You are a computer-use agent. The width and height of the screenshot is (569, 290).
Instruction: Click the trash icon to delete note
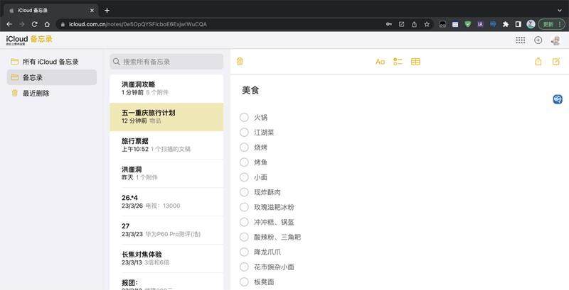(x=240, y=62)
